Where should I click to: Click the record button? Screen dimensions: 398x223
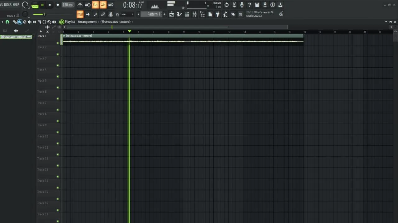58,5
